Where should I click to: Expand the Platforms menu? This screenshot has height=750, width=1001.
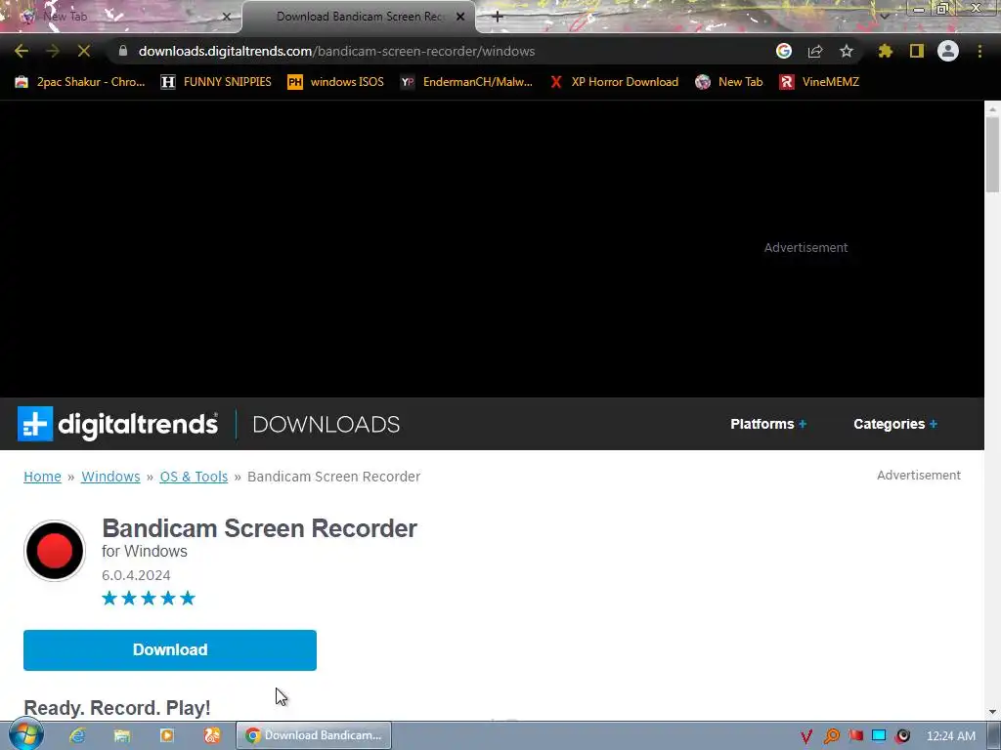point(768,424)
